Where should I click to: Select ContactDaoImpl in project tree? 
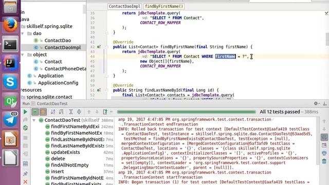(63, 48)
